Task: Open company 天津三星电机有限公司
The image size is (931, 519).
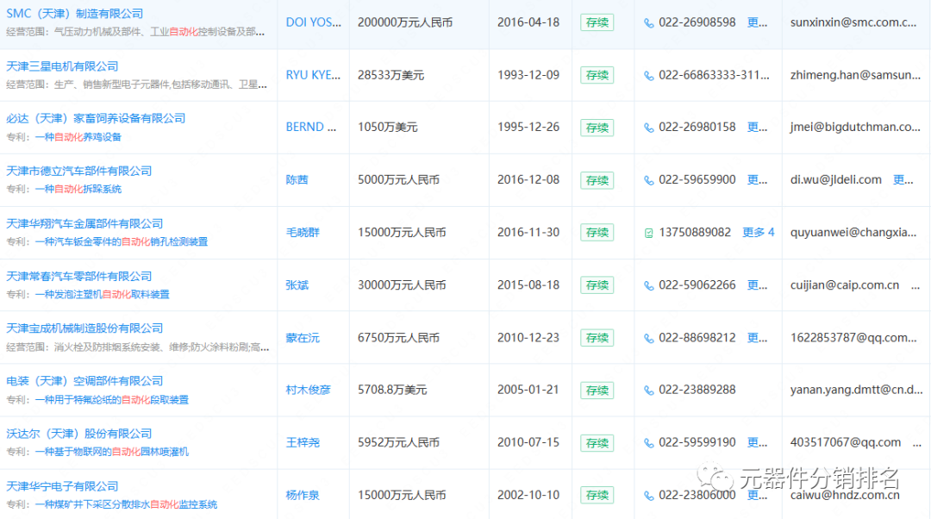Action: tap(62, 66)
